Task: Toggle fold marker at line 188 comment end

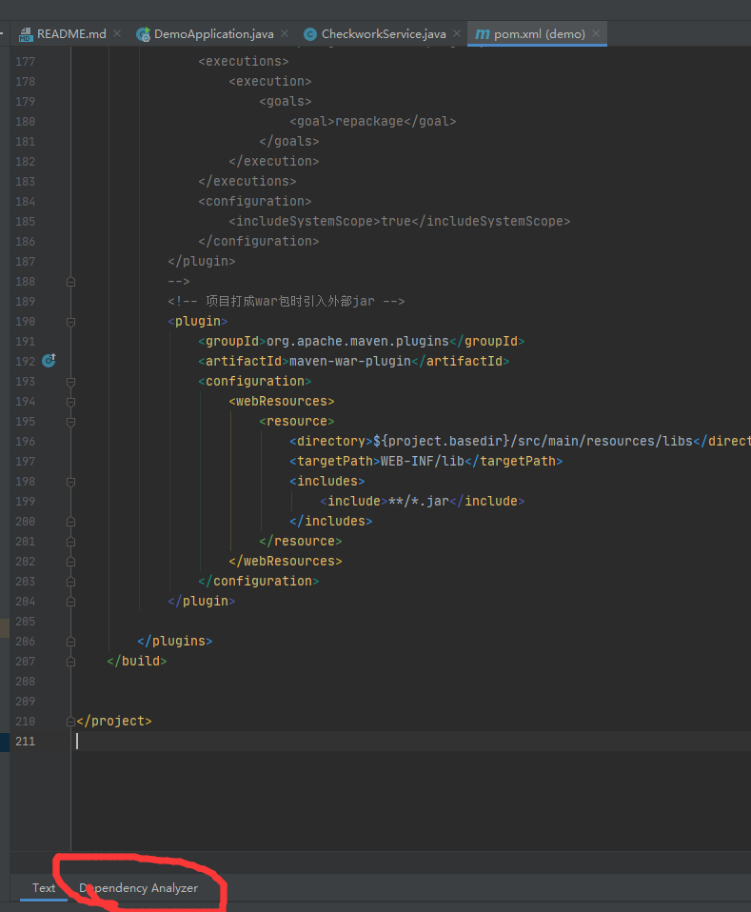Action: coord(71,282)
